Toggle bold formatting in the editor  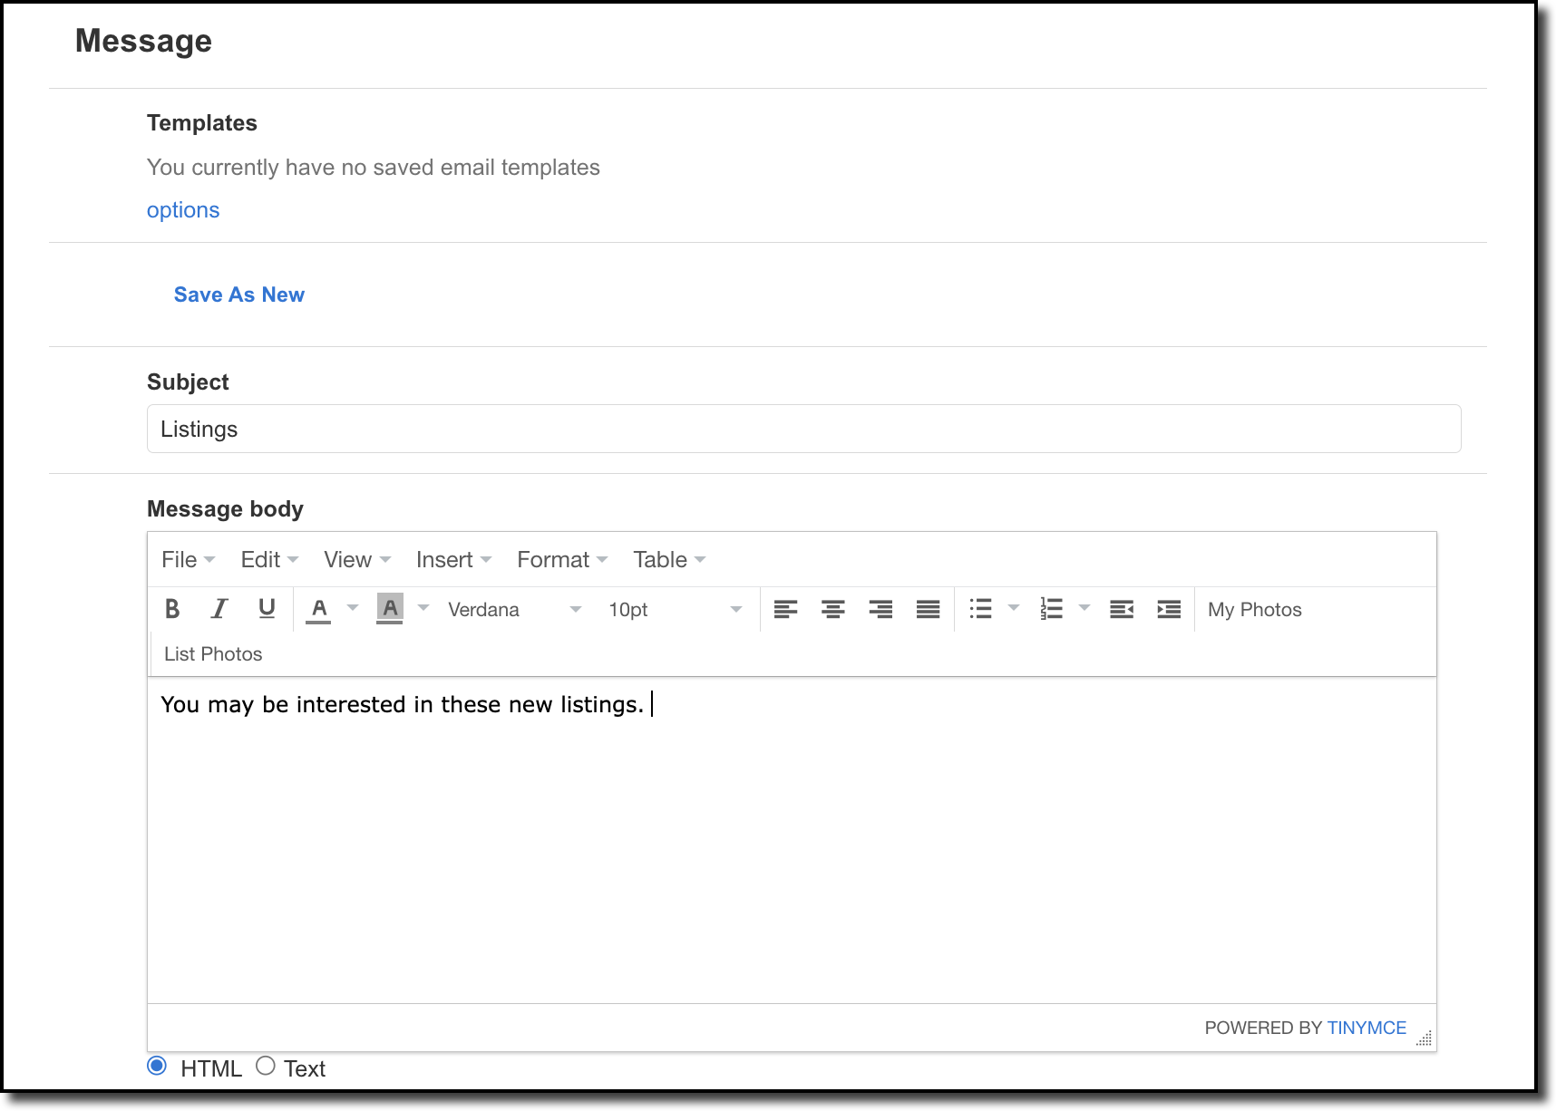click(x=172, y=609)
